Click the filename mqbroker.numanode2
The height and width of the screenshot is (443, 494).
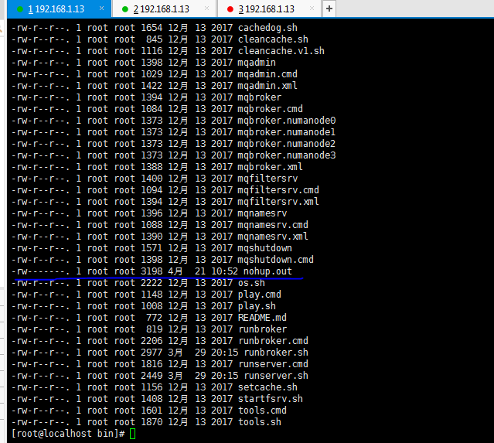pyautogui.click(x=287, y=144)
